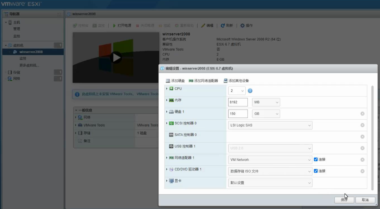This screenshot has height=209, width=380.
Task: Click the Add hard disk (添加硬盘) icon
Action: point(168,81)
